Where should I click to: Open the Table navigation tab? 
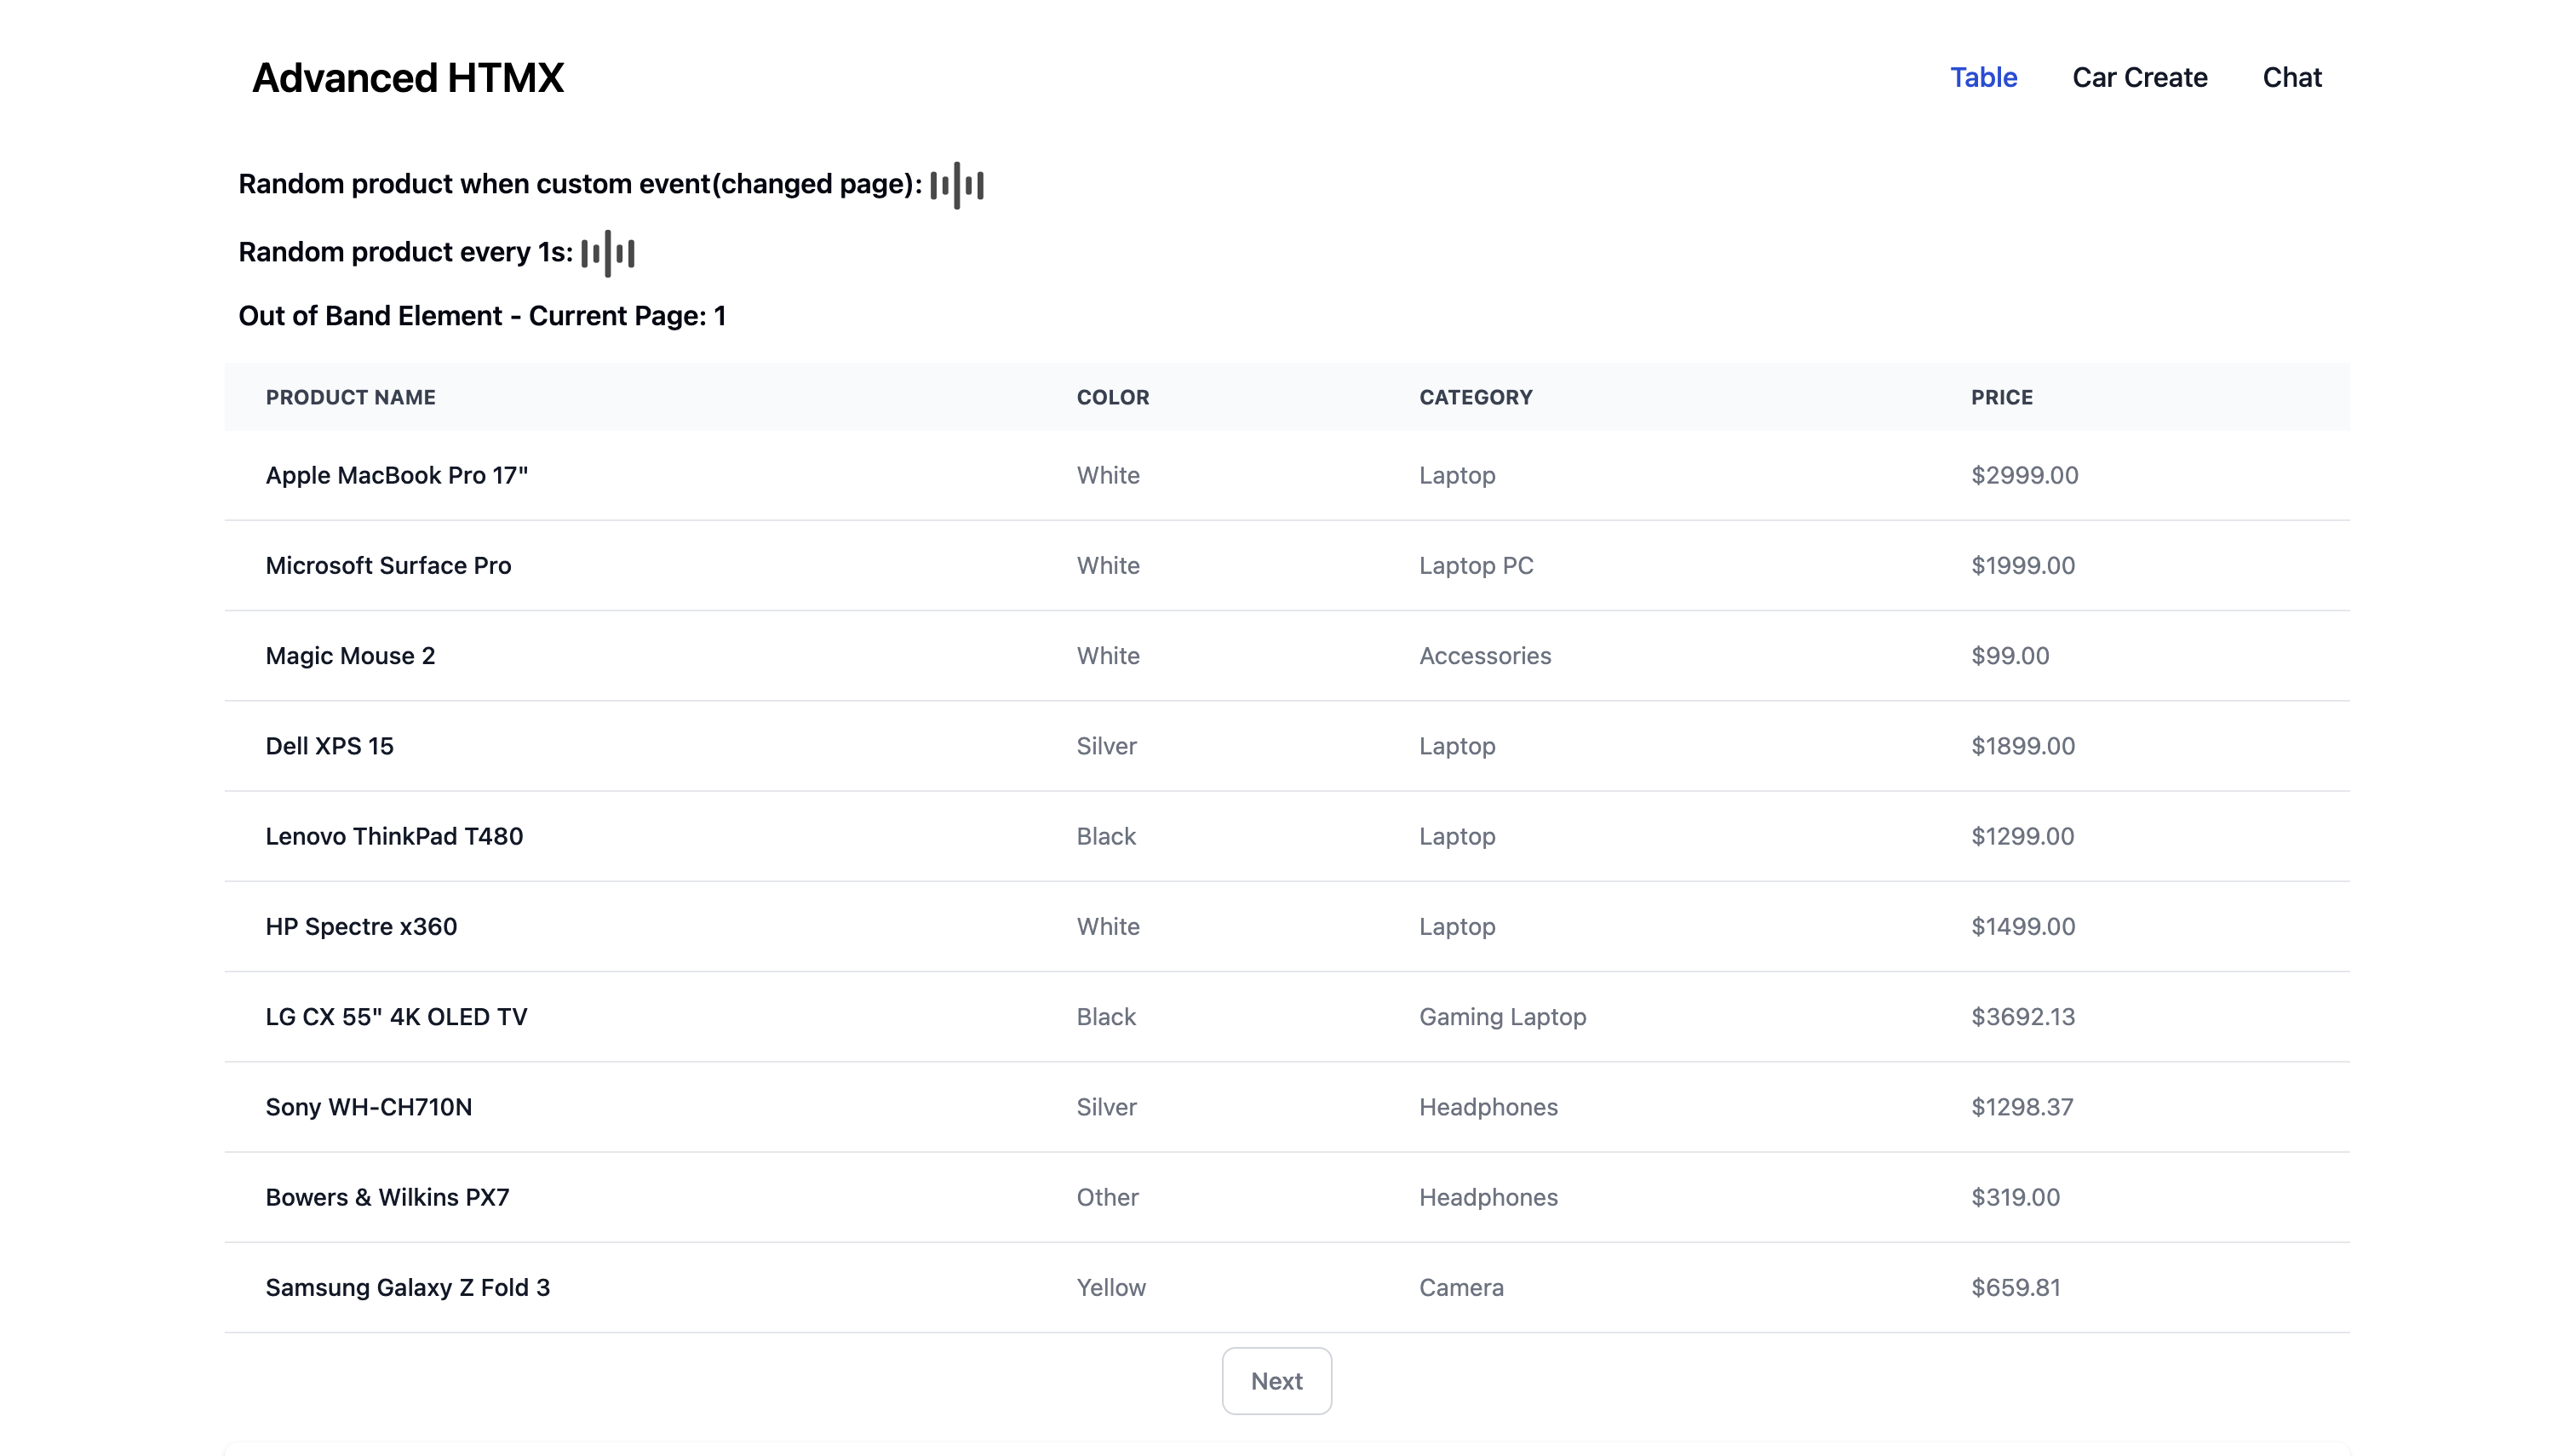[1983, 77]
